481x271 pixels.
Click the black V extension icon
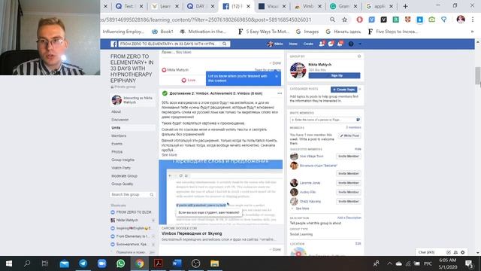pos(383,20)
